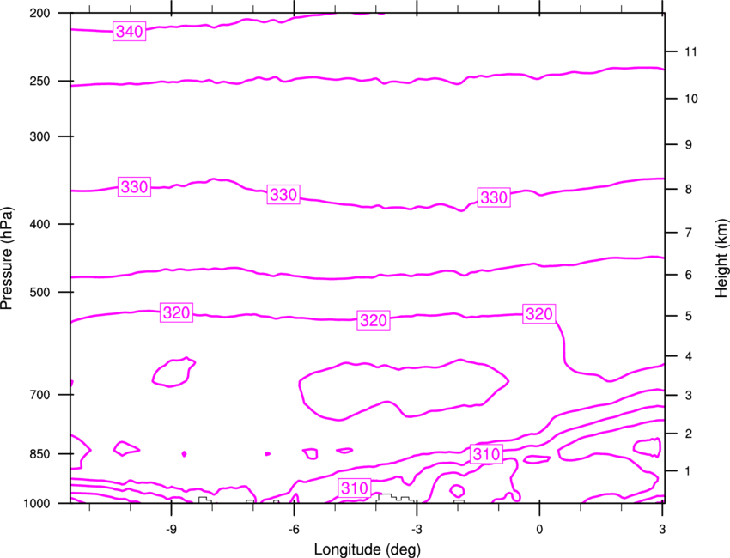730x558 pixels.
Task: Click the 5 km height tick label
Action: click(x=688, y=316)
